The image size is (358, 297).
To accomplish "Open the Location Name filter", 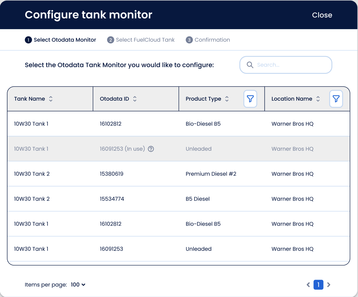I will 336,99.
